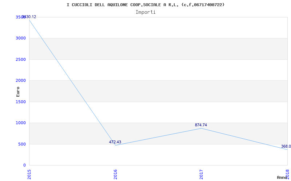
Task: Click the 2015 x-axis label
Action: tap(29, 174)
